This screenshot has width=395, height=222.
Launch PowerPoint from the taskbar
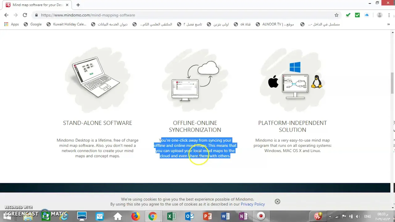click(x=207, y=216)
